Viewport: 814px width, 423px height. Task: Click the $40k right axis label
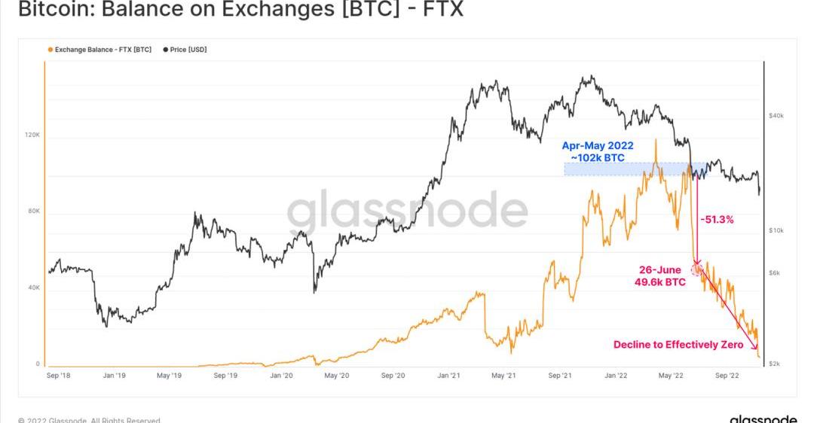point(776,116)
